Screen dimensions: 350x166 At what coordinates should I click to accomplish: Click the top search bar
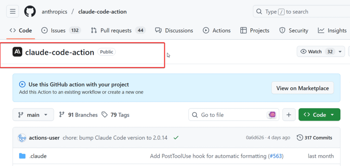pyautogui.click(x=301, y=12)
